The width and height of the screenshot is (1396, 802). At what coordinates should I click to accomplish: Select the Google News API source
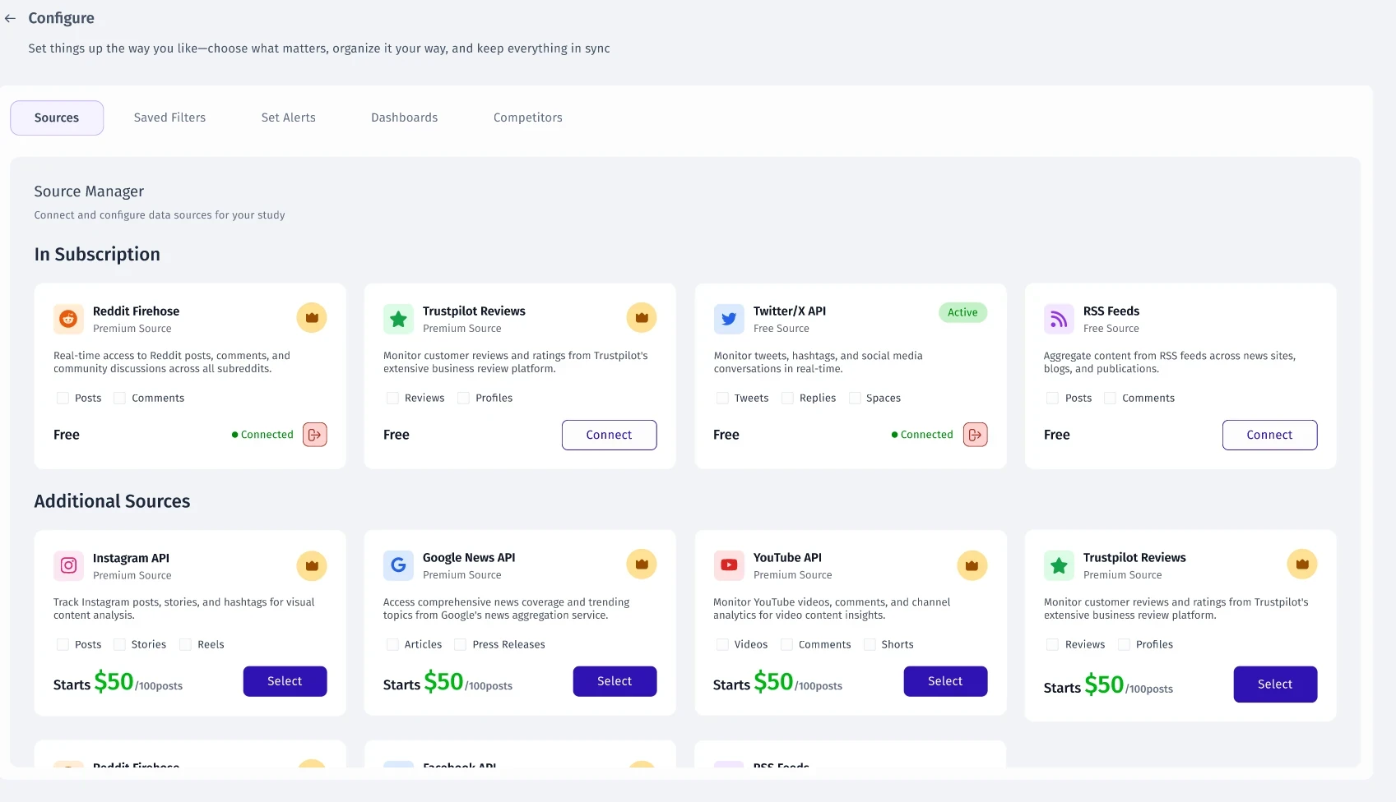click(x=615, y=681)
